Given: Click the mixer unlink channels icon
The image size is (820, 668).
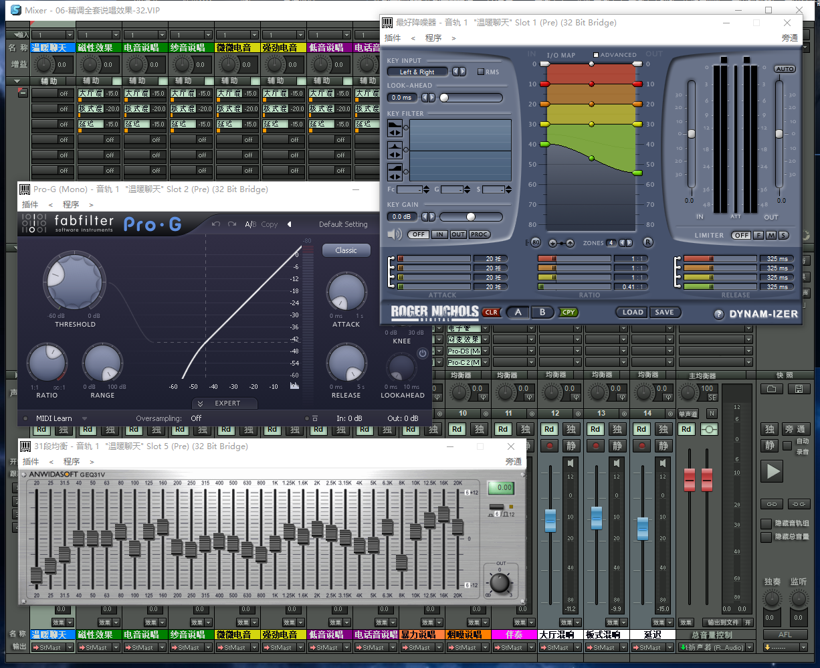Looking at the screenshot, I should (798, 503).
